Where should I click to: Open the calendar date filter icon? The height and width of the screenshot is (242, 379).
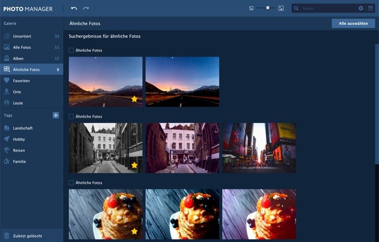click(x=370, y=8)
